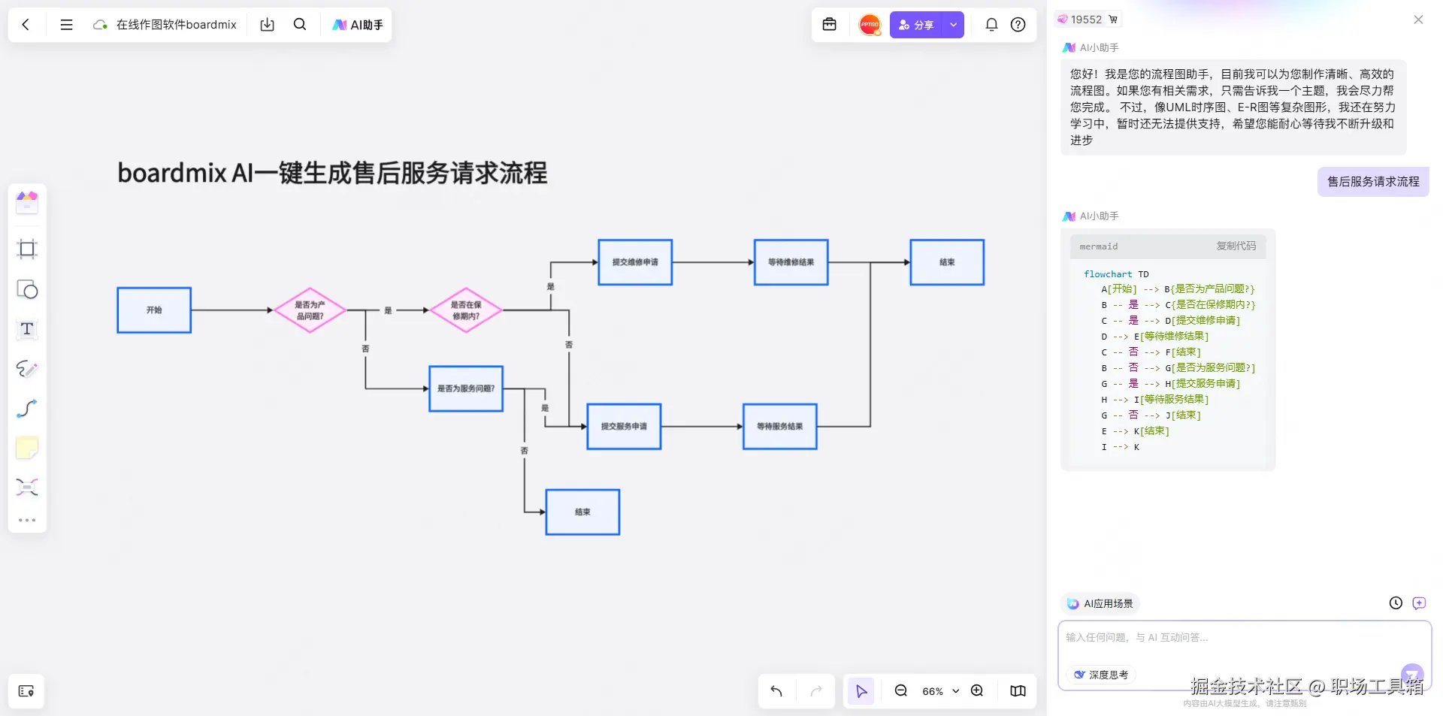Click the 售后服务请求流程 user message
Screen dimensions: 1443x716
1373,182
